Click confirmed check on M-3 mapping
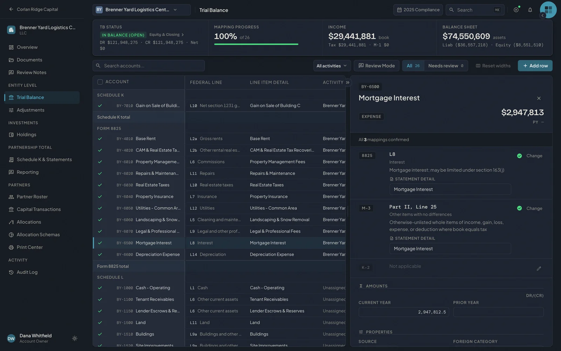The width and height of the screenshot is (561, 351). tap(519, 208)
